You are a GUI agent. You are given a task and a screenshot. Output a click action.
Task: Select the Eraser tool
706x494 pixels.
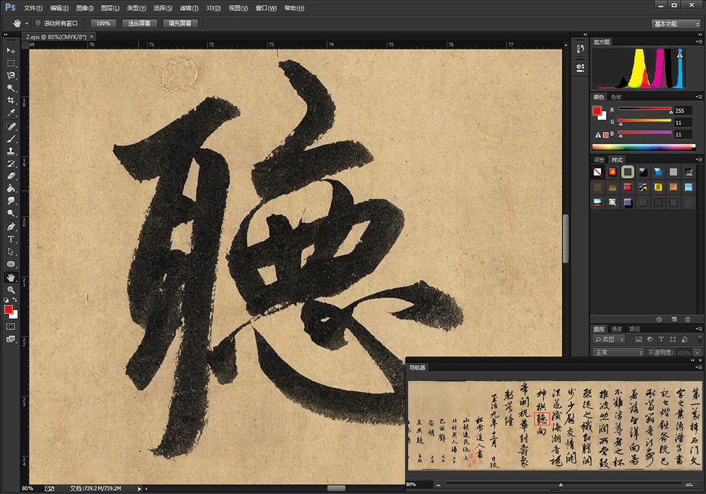[x=11, y=176]
